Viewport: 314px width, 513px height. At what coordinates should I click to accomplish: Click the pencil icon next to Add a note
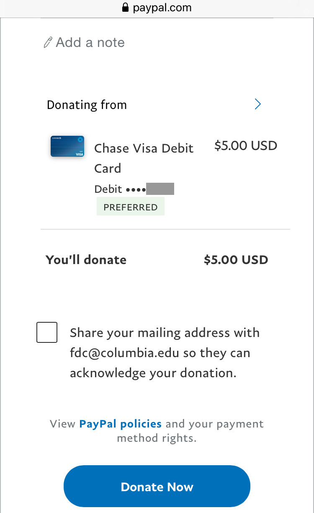(48, 42)
